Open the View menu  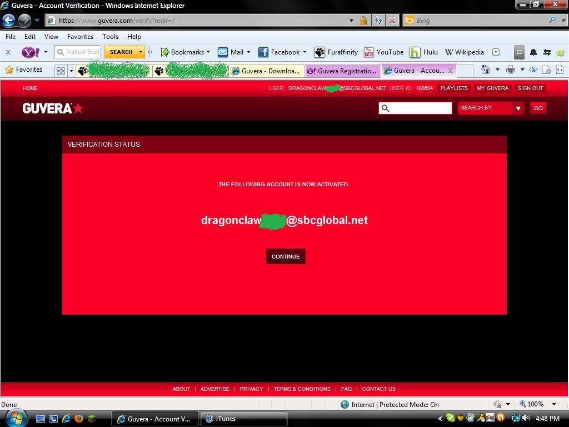tap(51, 37)
